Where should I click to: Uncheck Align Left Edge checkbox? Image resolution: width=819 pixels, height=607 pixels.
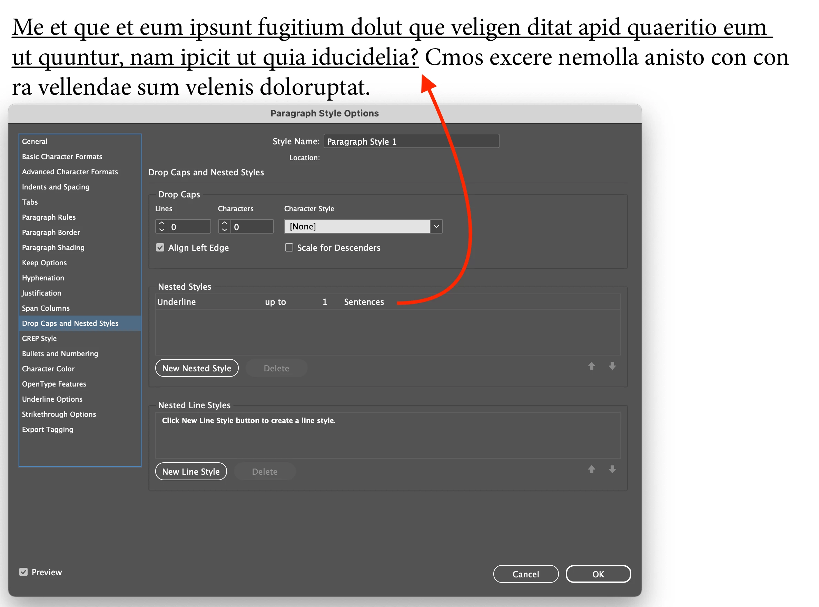(160, 248)
